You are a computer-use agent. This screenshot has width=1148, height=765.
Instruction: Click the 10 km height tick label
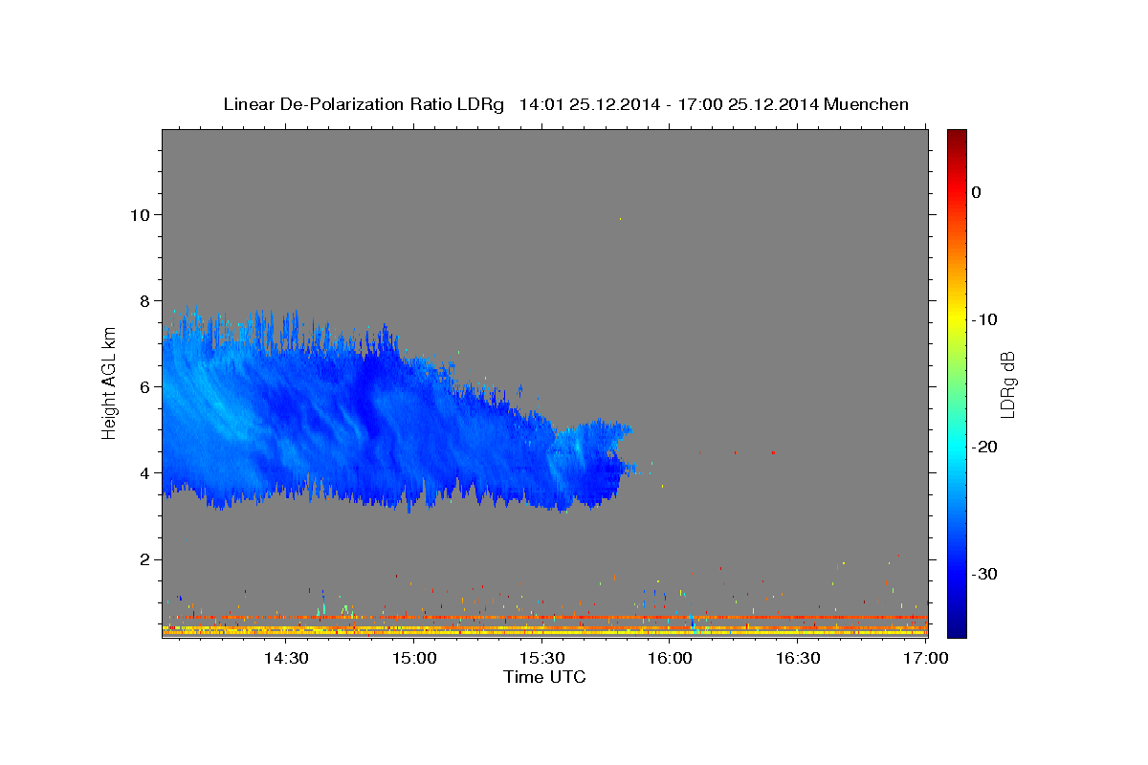(x=142, y=214)
